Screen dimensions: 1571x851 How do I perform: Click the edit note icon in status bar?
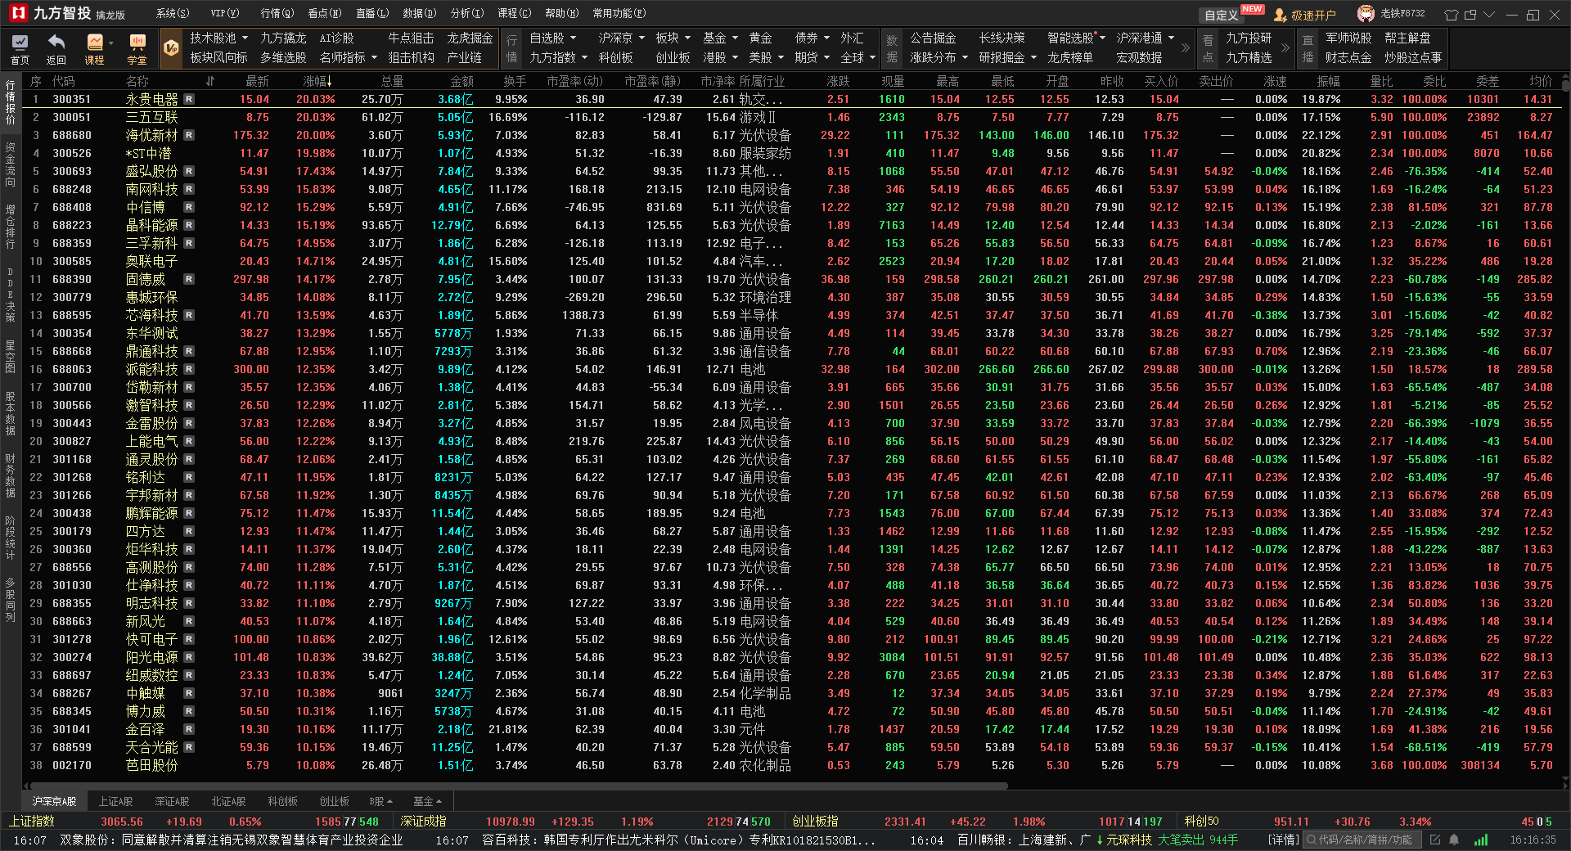[1435, 840]
